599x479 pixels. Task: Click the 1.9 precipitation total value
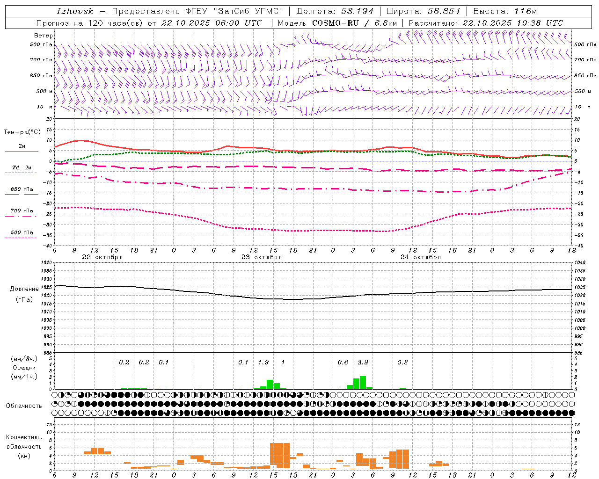pos(263,362)
